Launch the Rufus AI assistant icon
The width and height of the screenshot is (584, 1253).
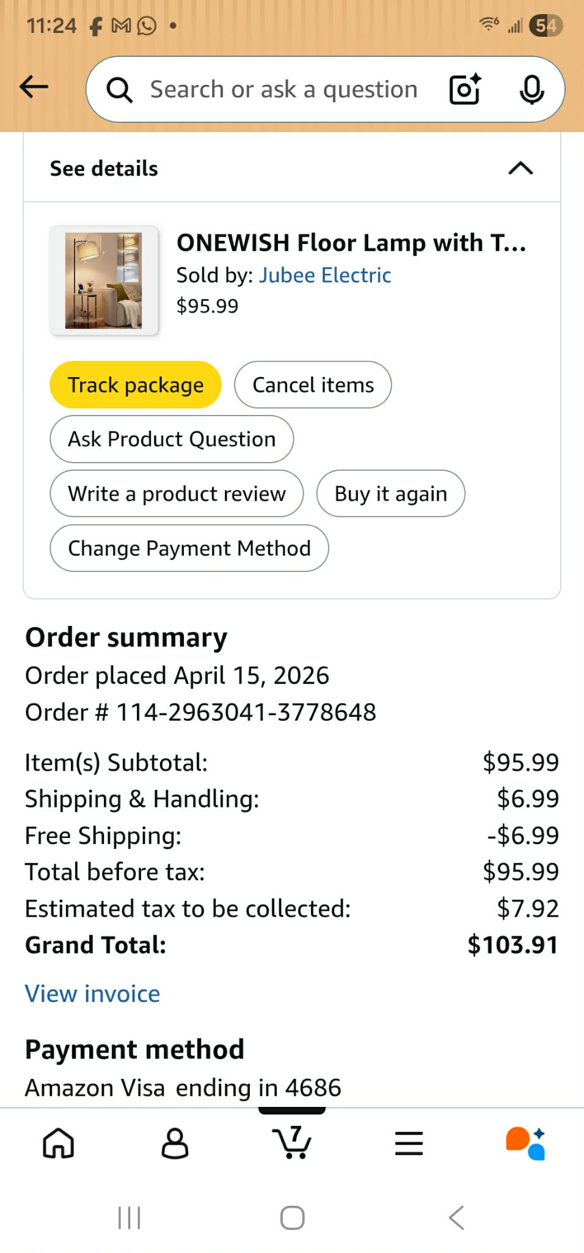(x=525, y=1143)
